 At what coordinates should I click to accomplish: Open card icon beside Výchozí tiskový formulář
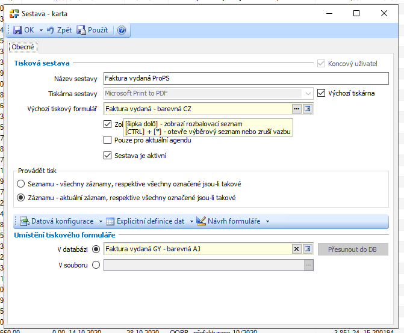[307, 109]
